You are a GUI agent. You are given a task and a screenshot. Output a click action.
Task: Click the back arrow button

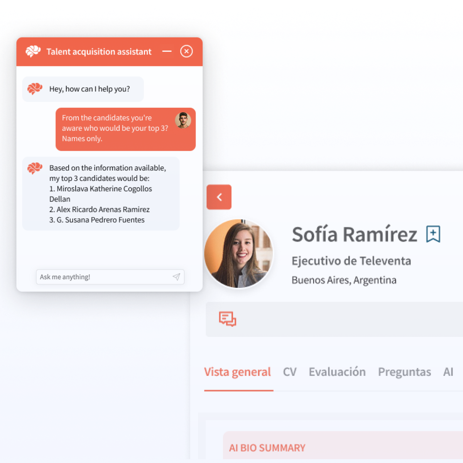tap(219, 197)
